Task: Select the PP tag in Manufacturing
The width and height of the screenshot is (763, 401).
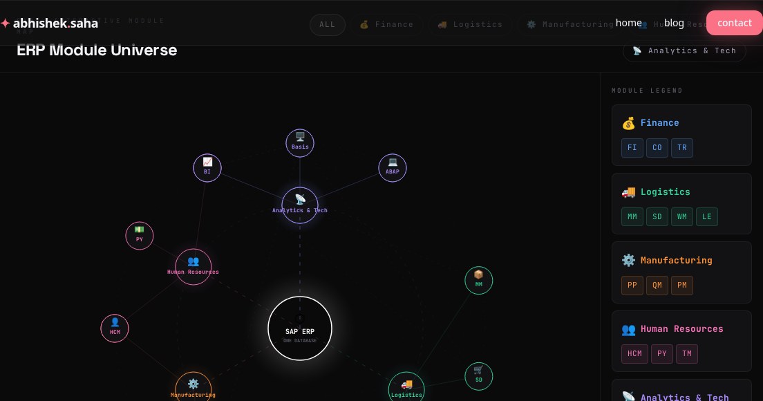Action: 632,285
